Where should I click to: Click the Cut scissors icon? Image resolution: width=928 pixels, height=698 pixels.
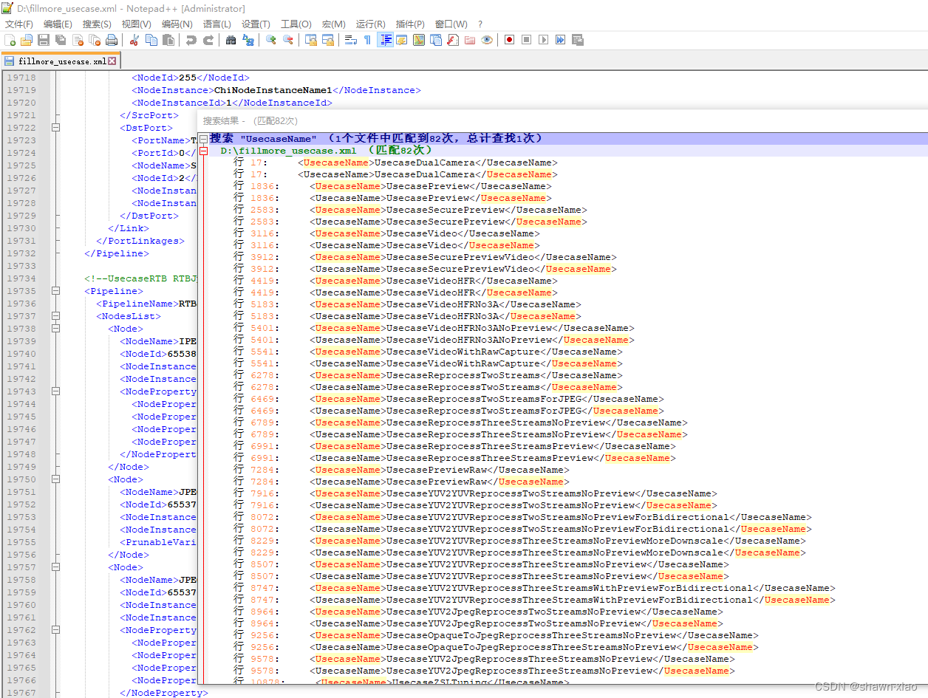coord(134,40)
